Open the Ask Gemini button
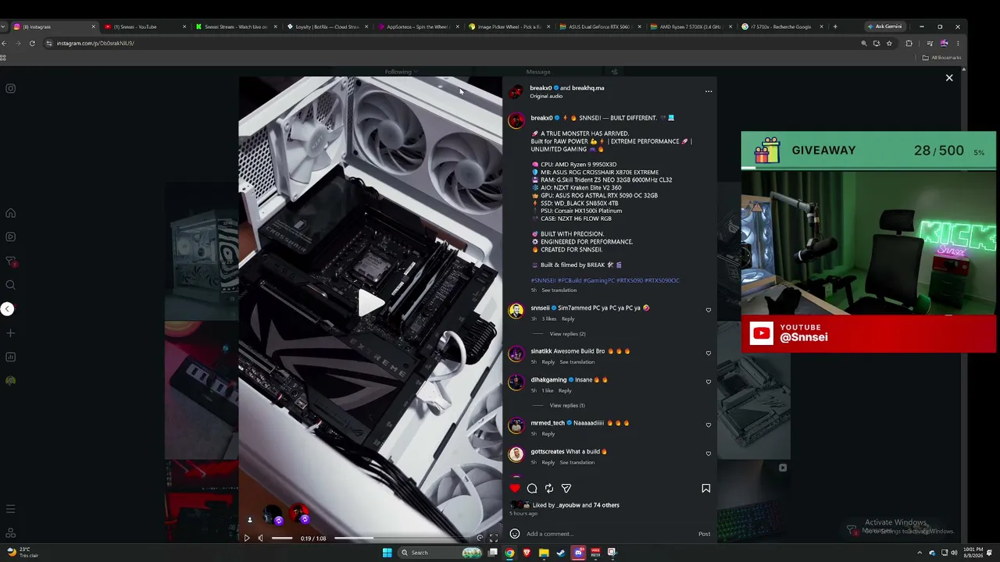Screen dimensions: 1000x562 point(884,27)
